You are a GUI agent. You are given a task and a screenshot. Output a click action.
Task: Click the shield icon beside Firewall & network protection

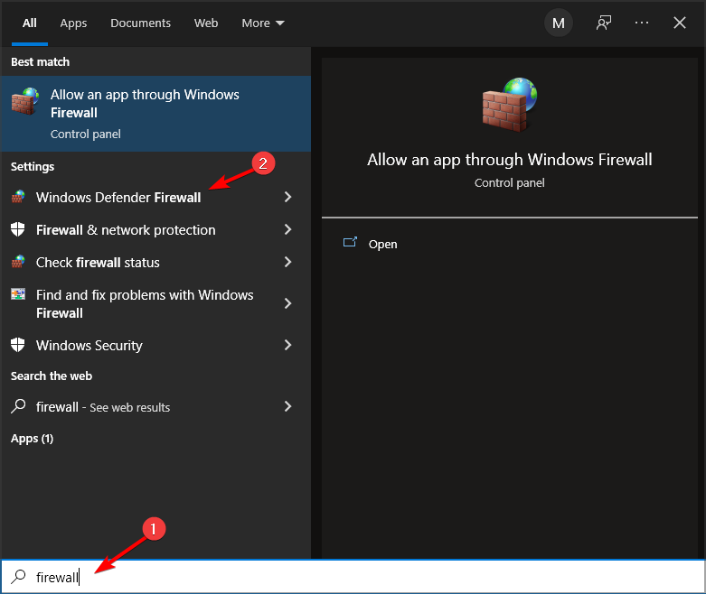18,229
